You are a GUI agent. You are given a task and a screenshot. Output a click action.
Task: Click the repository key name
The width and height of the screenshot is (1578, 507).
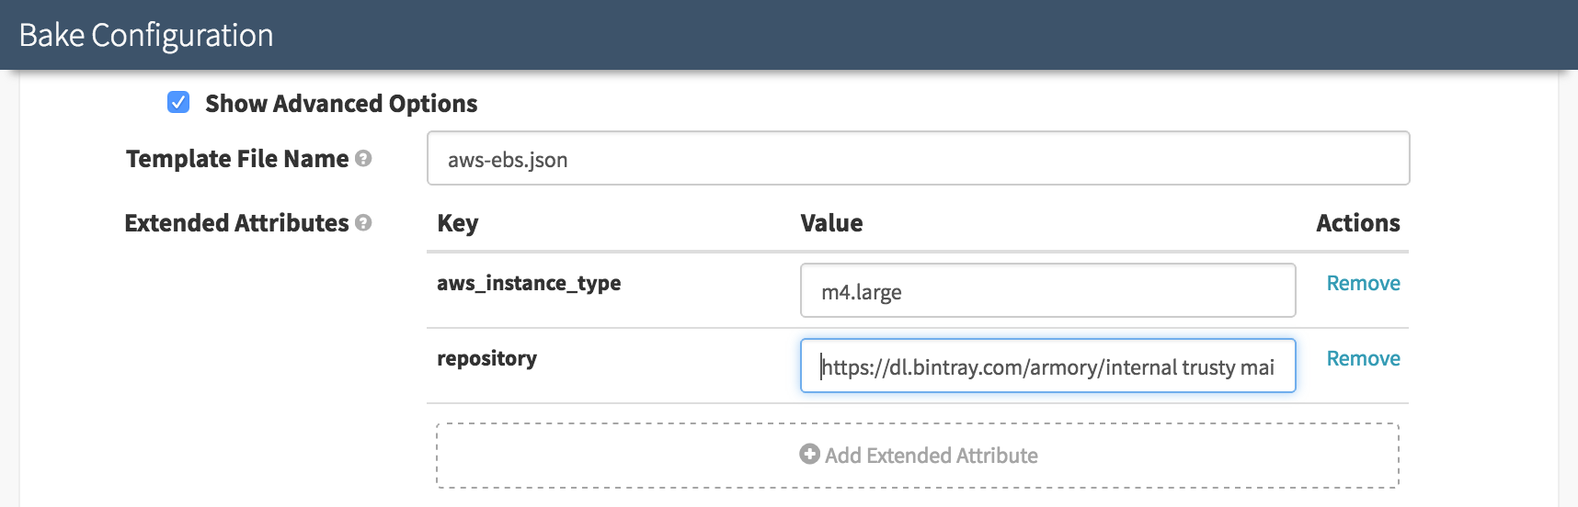click(x=486, y=359)
